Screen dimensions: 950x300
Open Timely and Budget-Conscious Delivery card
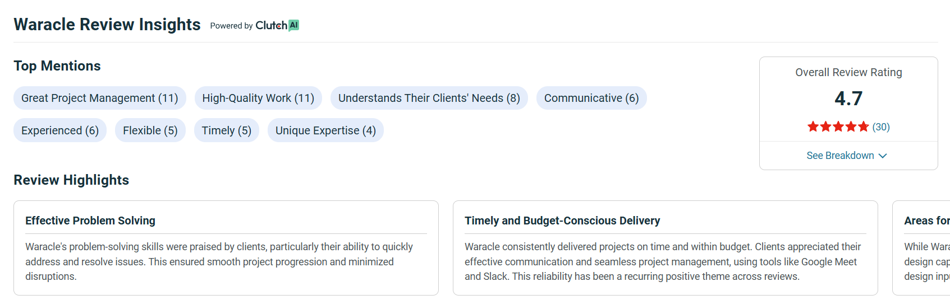[666, 248]
